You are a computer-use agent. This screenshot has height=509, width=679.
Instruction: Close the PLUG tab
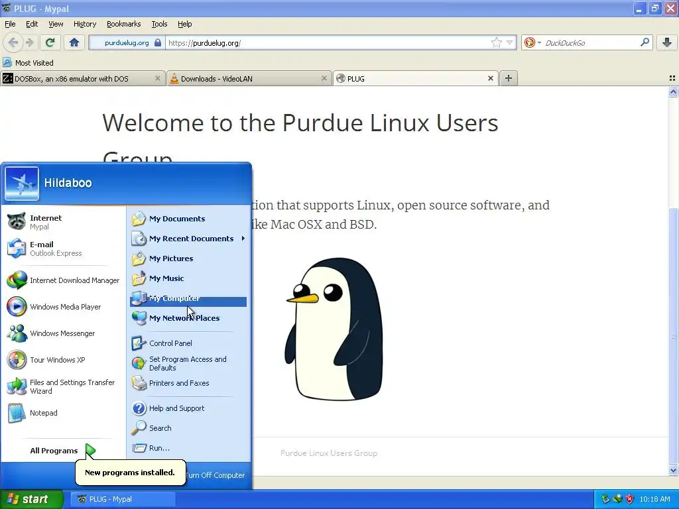click(x=490, y=78)
